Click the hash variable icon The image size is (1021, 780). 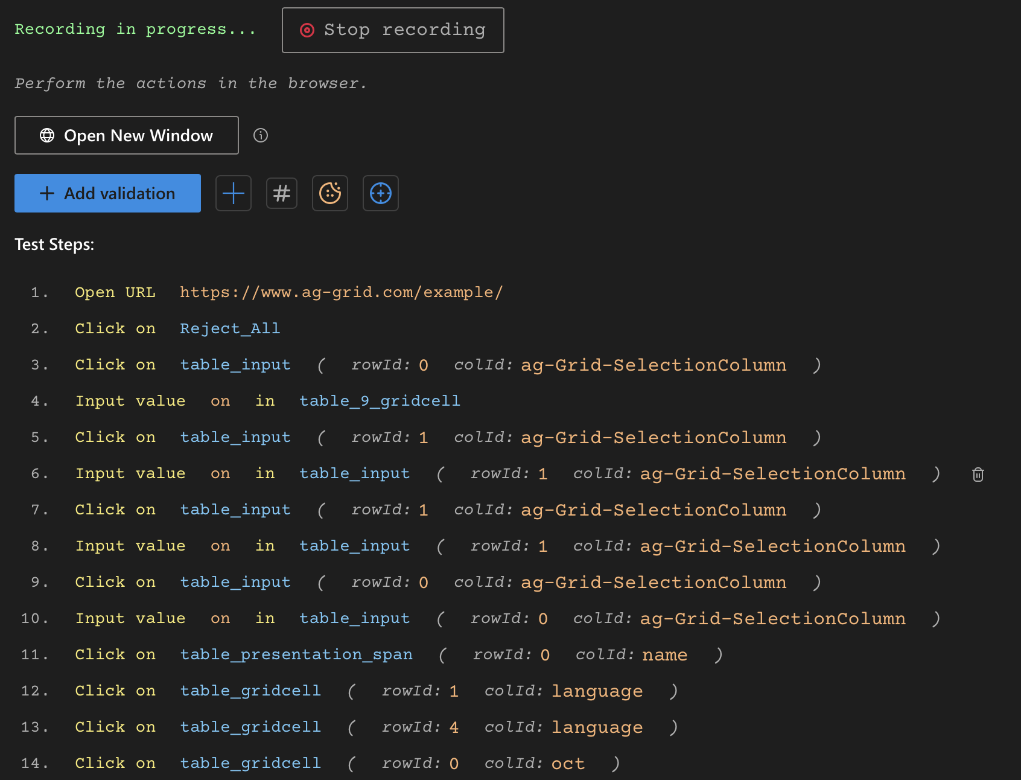pos(282,193)
